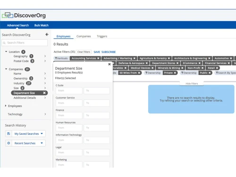Click Hide Filters toggle
236x177 pixels.
[x=192, y=84]
